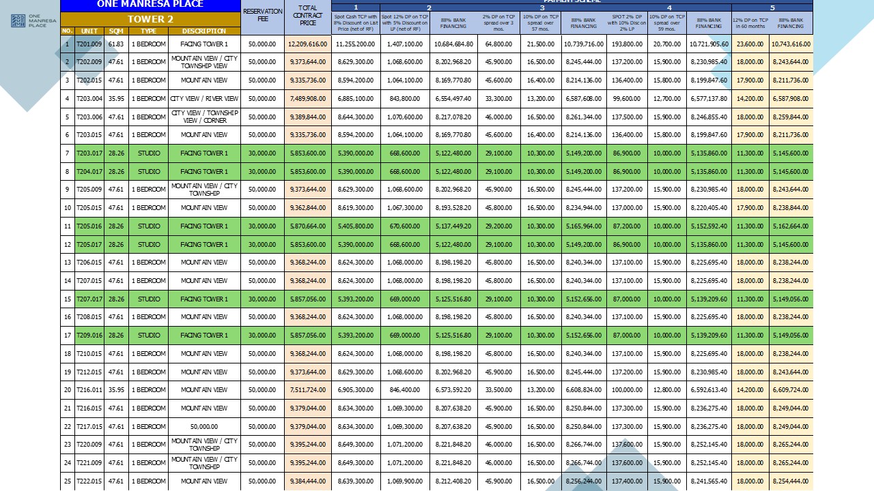Viewport: 874px width, 491px height.
Task: Click total contract price 9,389,844.00
Action: 308,117
